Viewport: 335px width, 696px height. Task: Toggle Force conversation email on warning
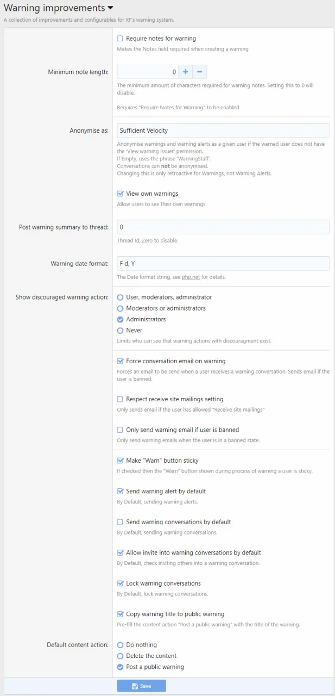121,361
